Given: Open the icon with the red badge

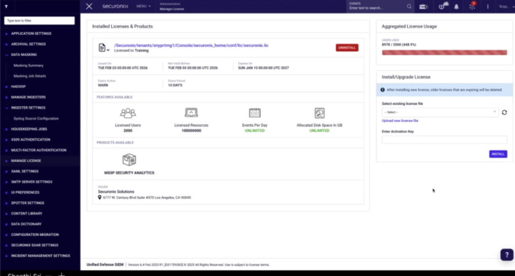Looking at the screenshot, I should point(472,6).
